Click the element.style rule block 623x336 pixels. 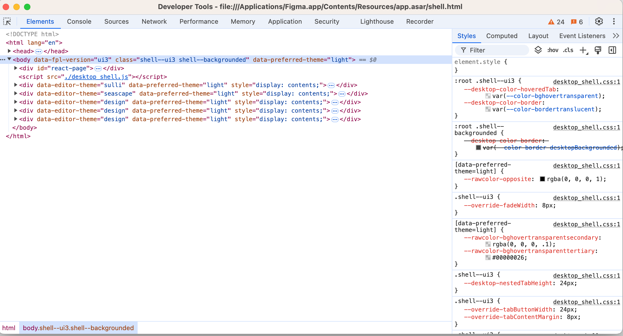tap(537, 66)
